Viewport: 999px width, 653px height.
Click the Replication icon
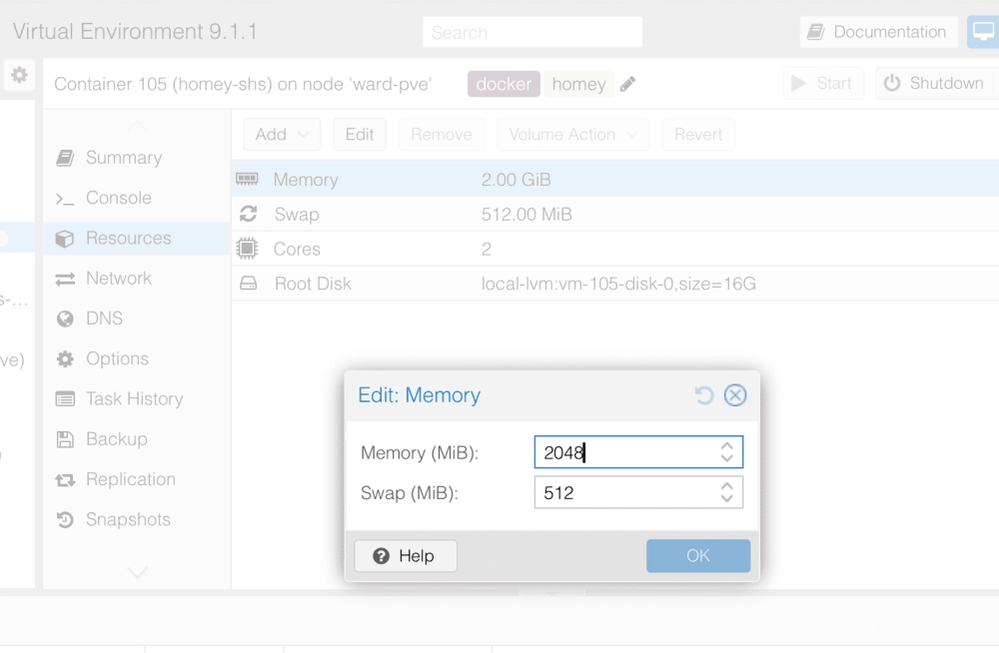pyautogui.click(x=66, y=479)
